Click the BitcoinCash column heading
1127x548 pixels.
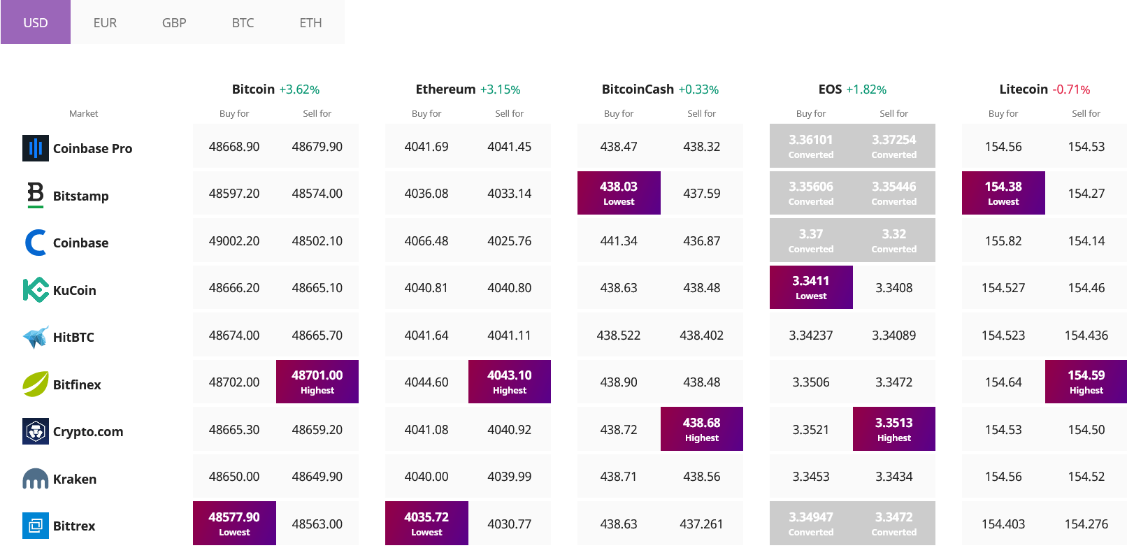[638, 89]
